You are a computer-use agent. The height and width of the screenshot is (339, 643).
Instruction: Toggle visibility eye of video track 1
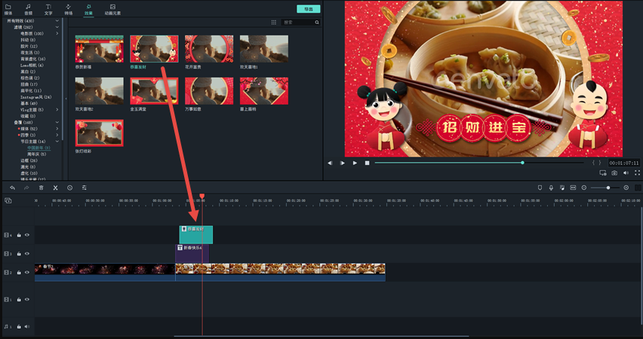[x=27, y=300]
